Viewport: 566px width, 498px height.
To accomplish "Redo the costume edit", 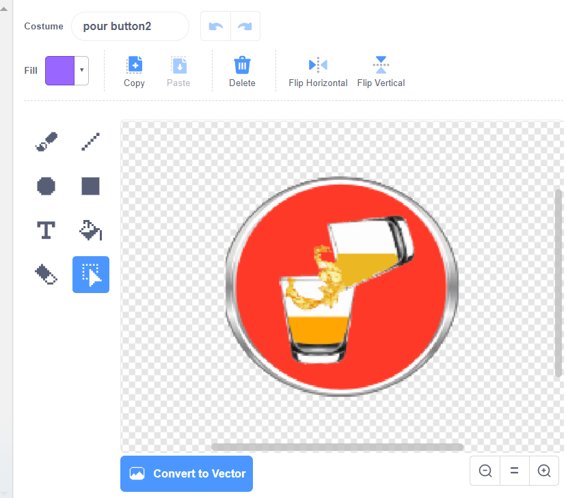I will (x=245, y=27).
